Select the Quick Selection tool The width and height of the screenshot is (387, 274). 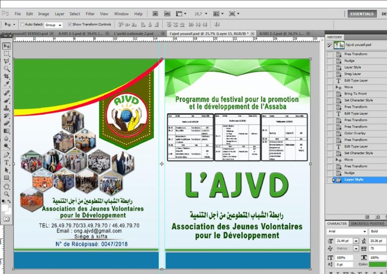coord(7,69)
